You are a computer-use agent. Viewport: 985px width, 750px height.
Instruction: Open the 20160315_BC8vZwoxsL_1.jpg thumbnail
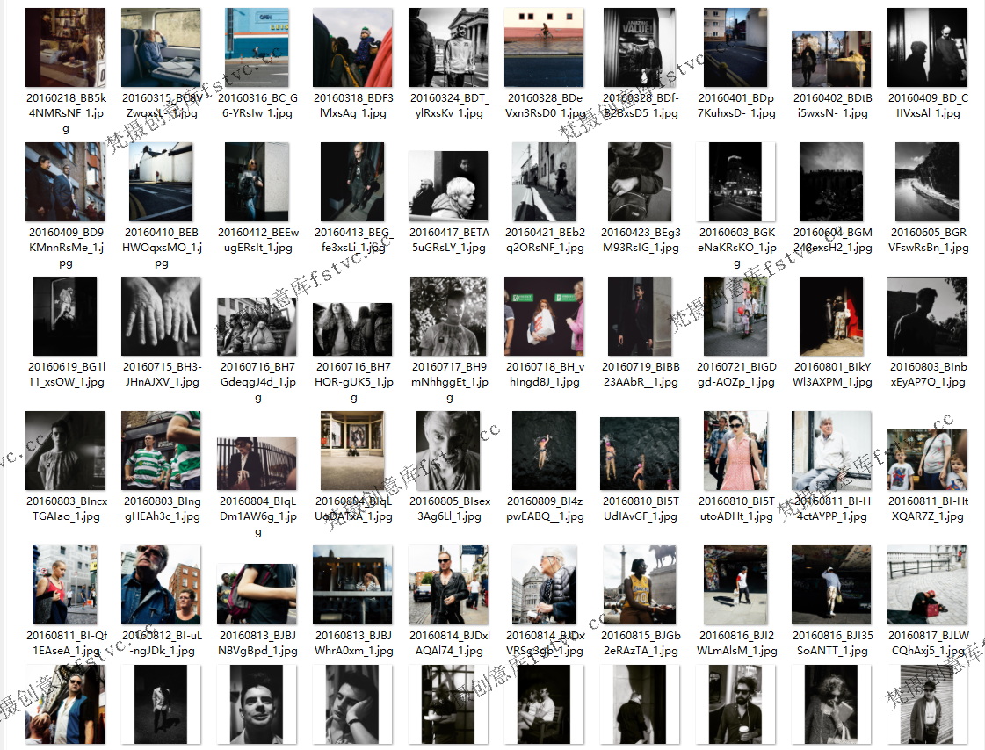(x=162, y=47)
